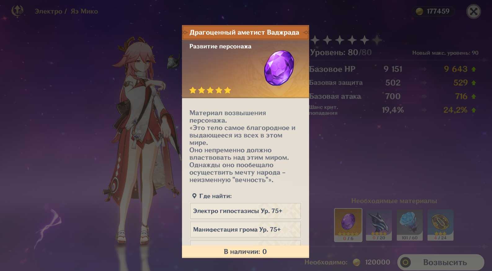Close the ascension screen with X
492x271 pixels.
click(x=473, y=11)
